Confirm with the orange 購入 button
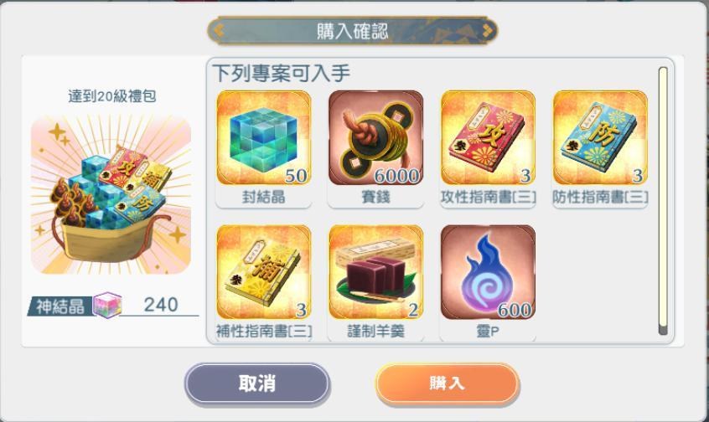709x422 pixels. tap(448, 383)
